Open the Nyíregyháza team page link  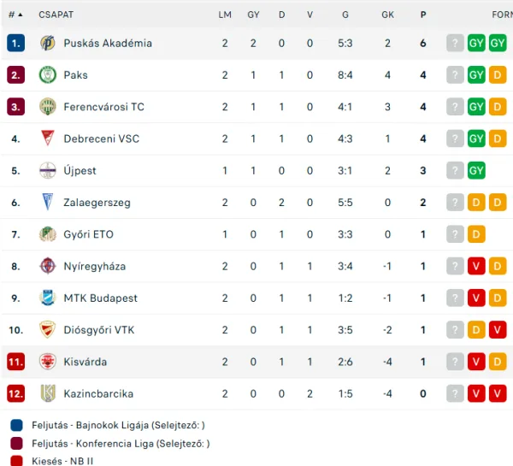coord(95,267)
